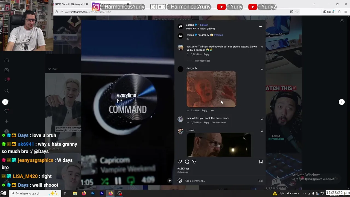This screenshot has width=350, height=197.
Task: Open the #corsair hashtag
Action: coord(218,35)
